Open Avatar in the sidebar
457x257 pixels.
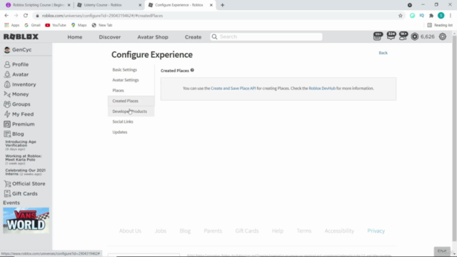click(16, 74)
